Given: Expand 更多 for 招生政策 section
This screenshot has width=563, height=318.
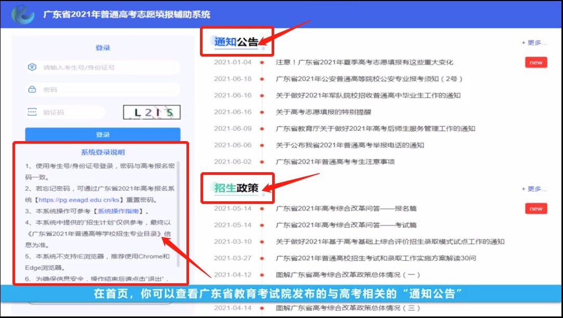Looking at the screenshot, I should (x=534, y=189).
